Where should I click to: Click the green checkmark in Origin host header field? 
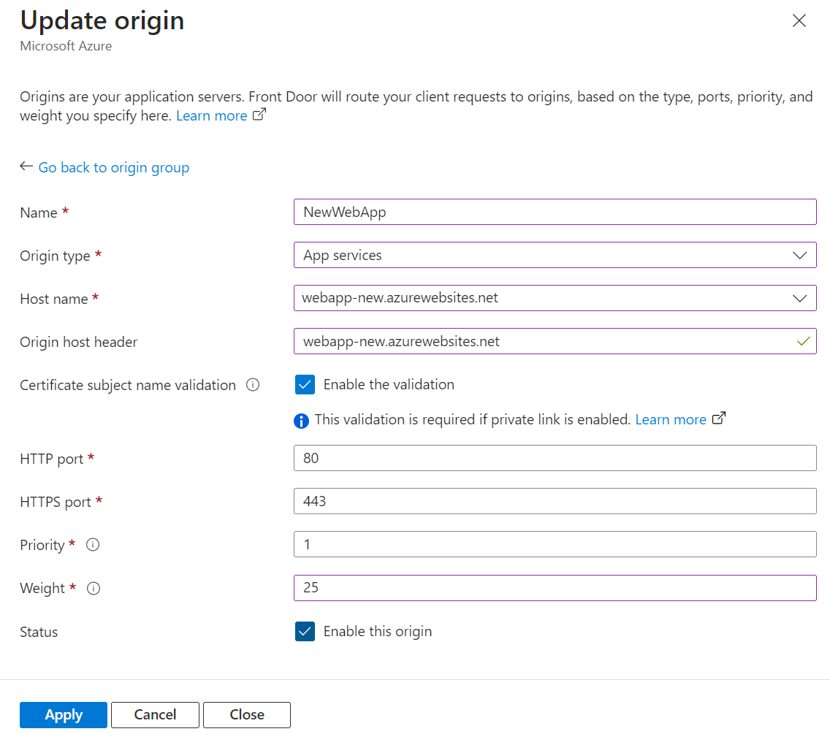click(802, 341)
